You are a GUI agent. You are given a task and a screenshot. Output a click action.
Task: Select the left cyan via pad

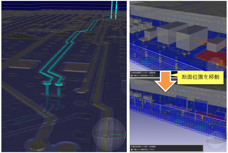point(47,83)
